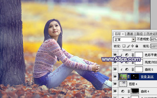
Task: Select the 曲线 4 layer by name
Action: [x=145, y=91]
